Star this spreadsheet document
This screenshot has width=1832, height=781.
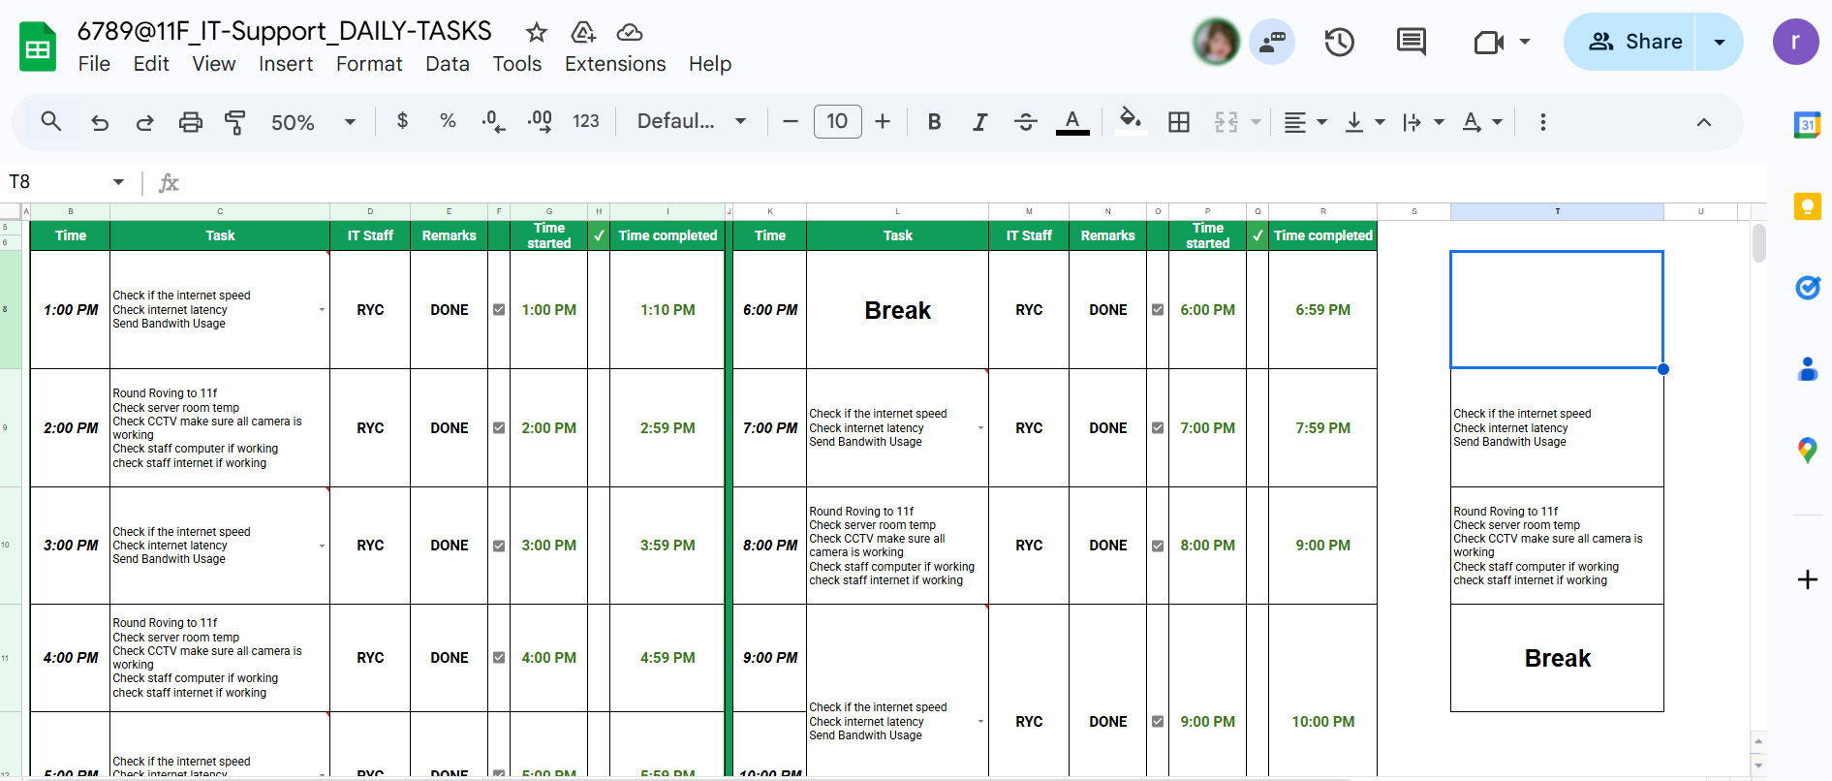click(x=537, y=32)
